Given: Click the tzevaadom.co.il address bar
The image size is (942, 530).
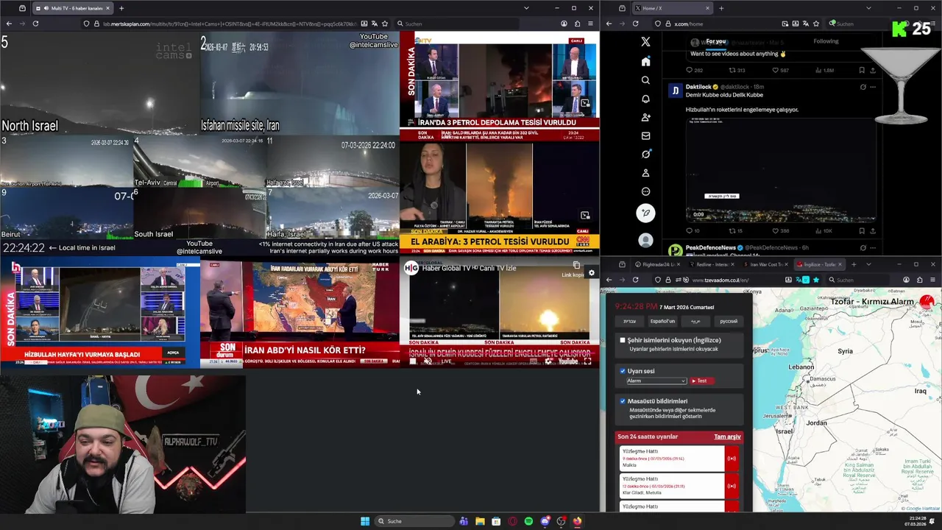Looking at the screenshot, I should (736, 280).
